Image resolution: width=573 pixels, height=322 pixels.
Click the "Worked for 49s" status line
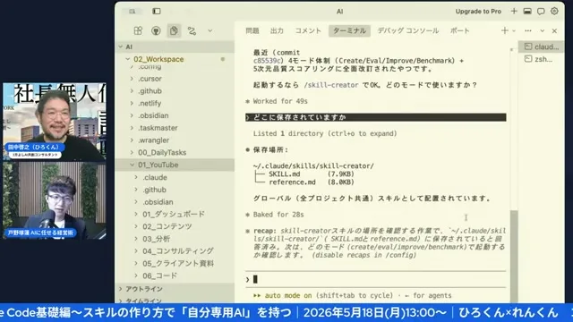tap(280, 101)
